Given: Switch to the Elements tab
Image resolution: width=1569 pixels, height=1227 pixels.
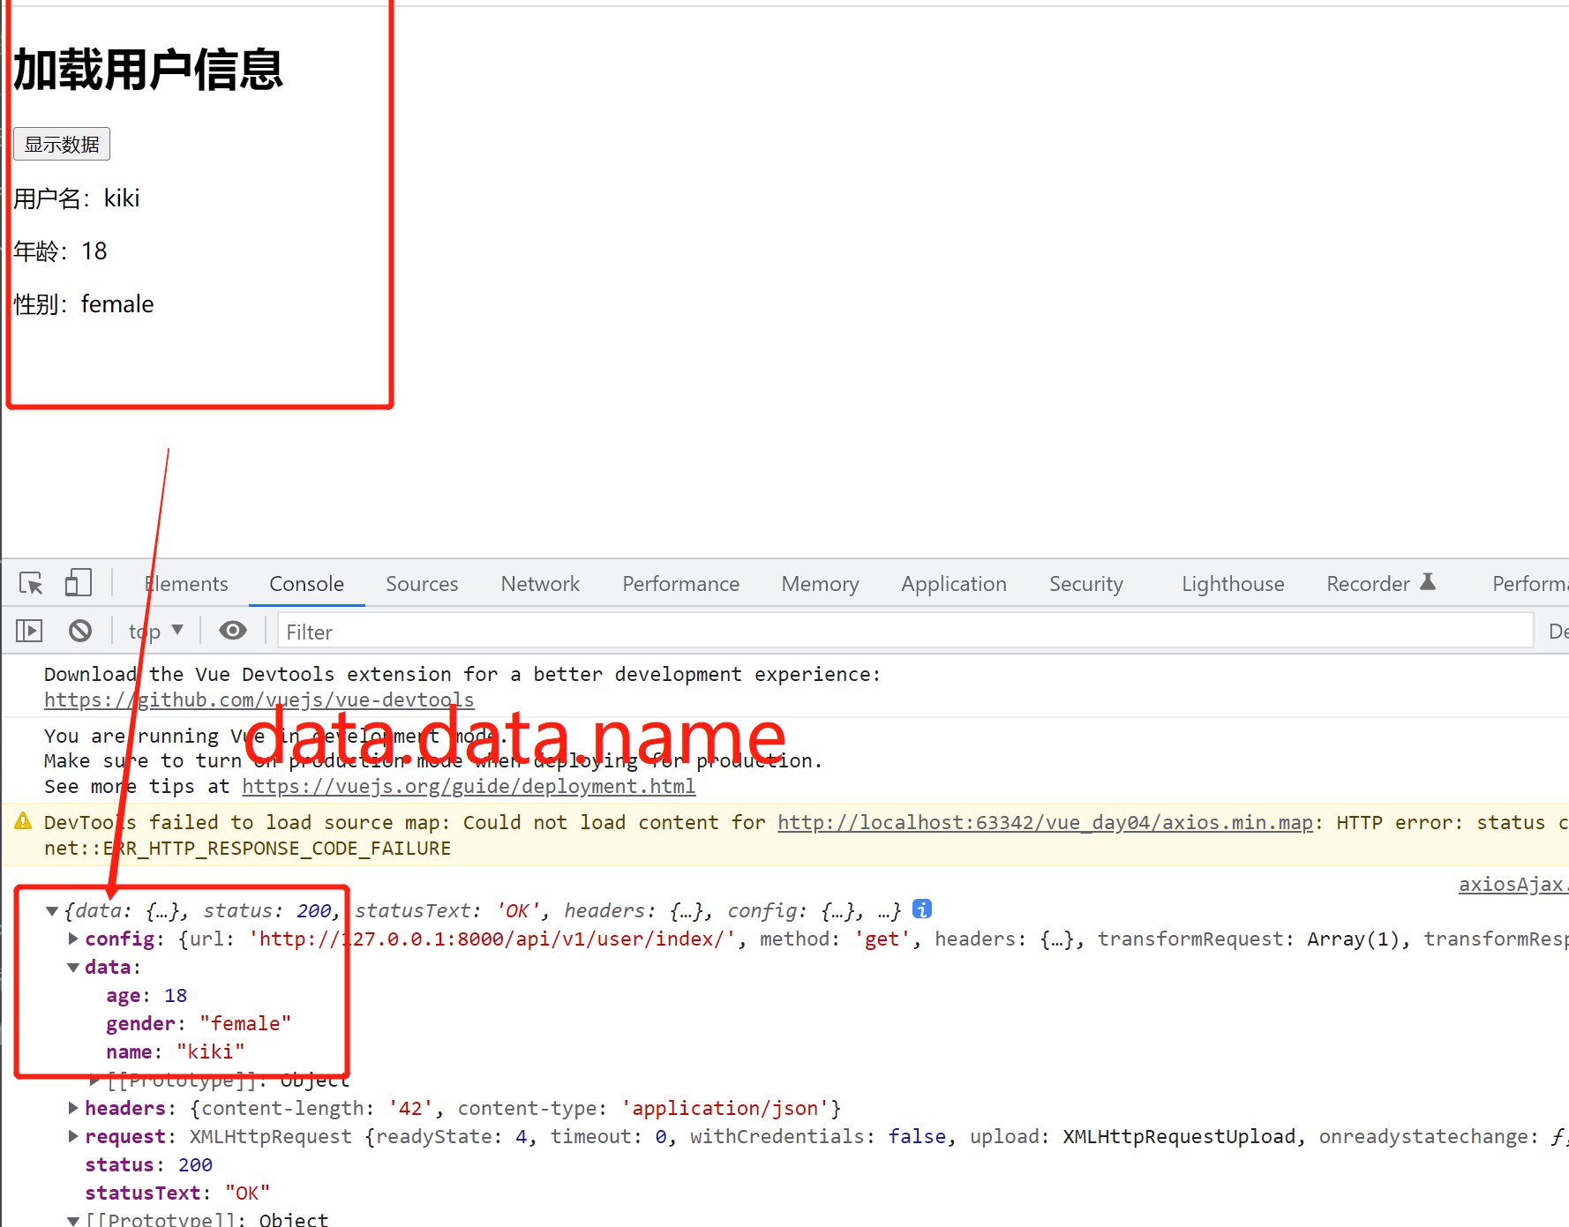Looking at the screenshot, I should click(186, 584).
